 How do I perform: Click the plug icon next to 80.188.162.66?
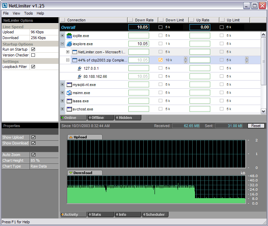pos(79,76)
